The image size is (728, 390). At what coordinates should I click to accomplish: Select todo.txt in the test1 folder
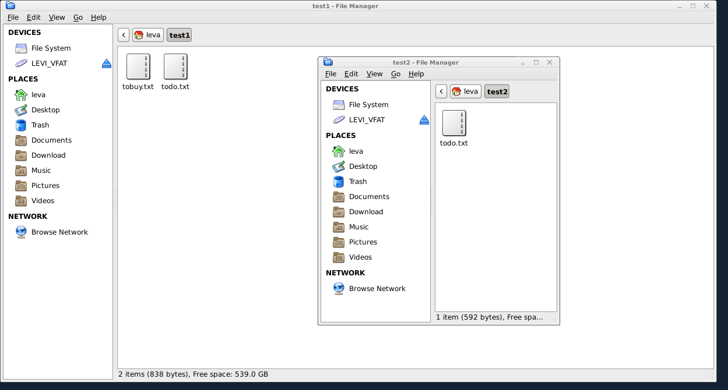coord(175,67)
